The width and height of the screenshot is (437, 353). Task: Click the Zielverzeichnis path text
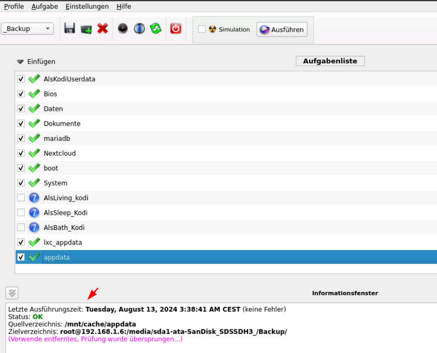pyautogui.click(x=173, y=331)
